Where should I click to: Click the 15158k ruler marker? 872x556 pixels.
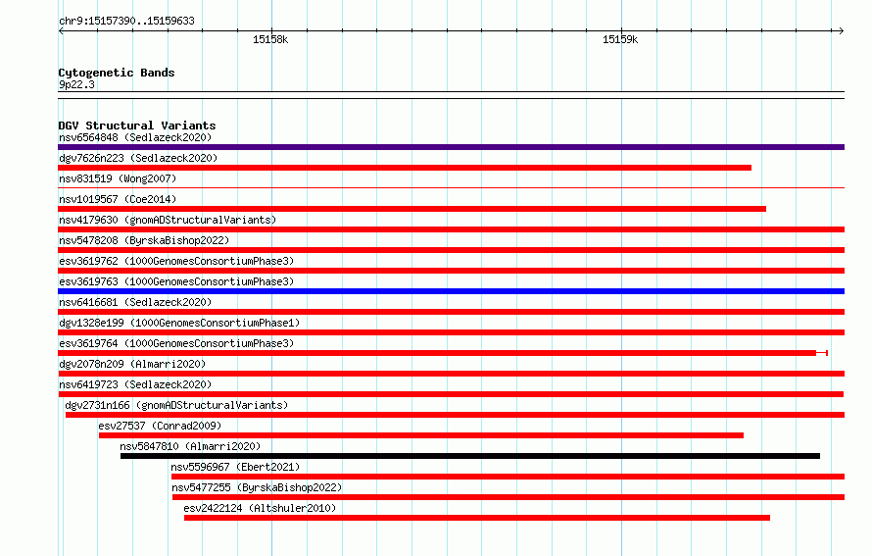pyautogui.click(x=270, y=39)
